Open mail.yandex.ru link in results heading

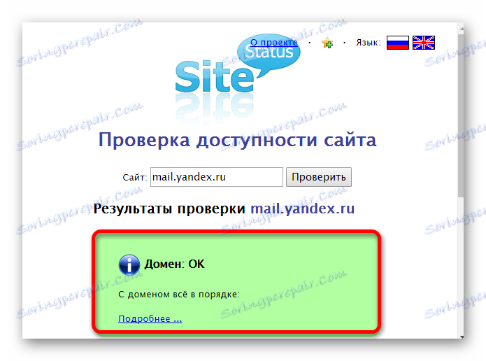303,208
